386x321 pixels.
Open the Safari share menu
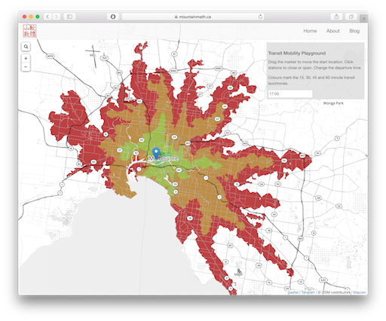click(x=336, y=17)
